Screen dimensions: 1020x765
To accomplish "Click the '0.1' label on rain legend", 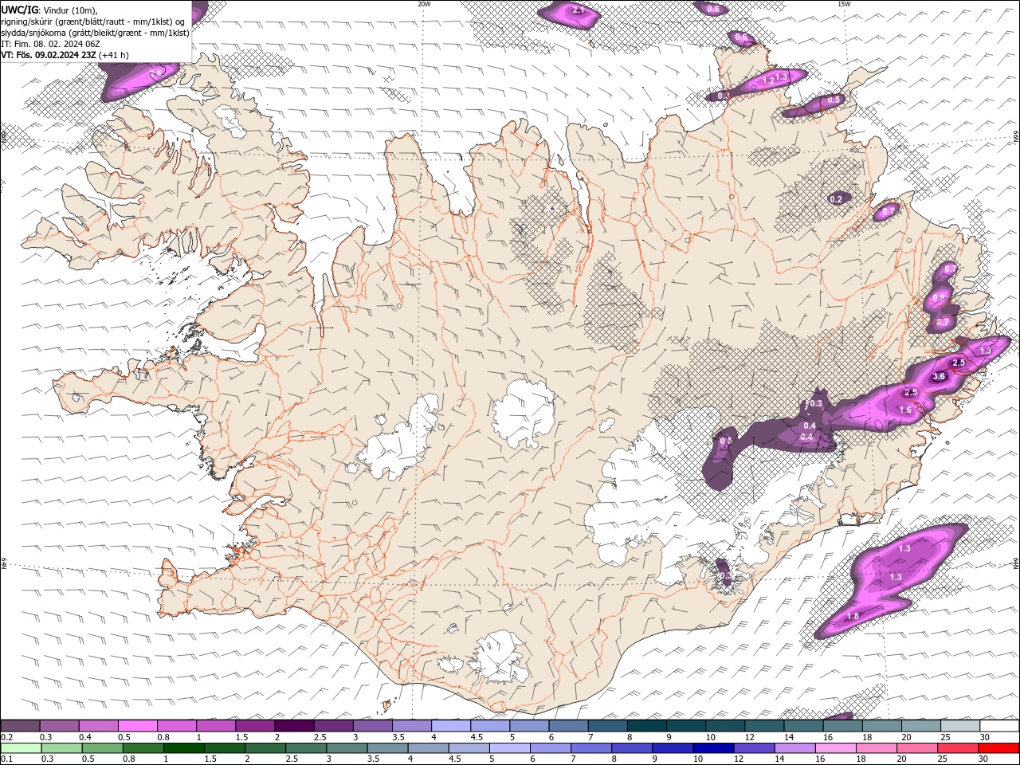I will [x=6, y=759].
